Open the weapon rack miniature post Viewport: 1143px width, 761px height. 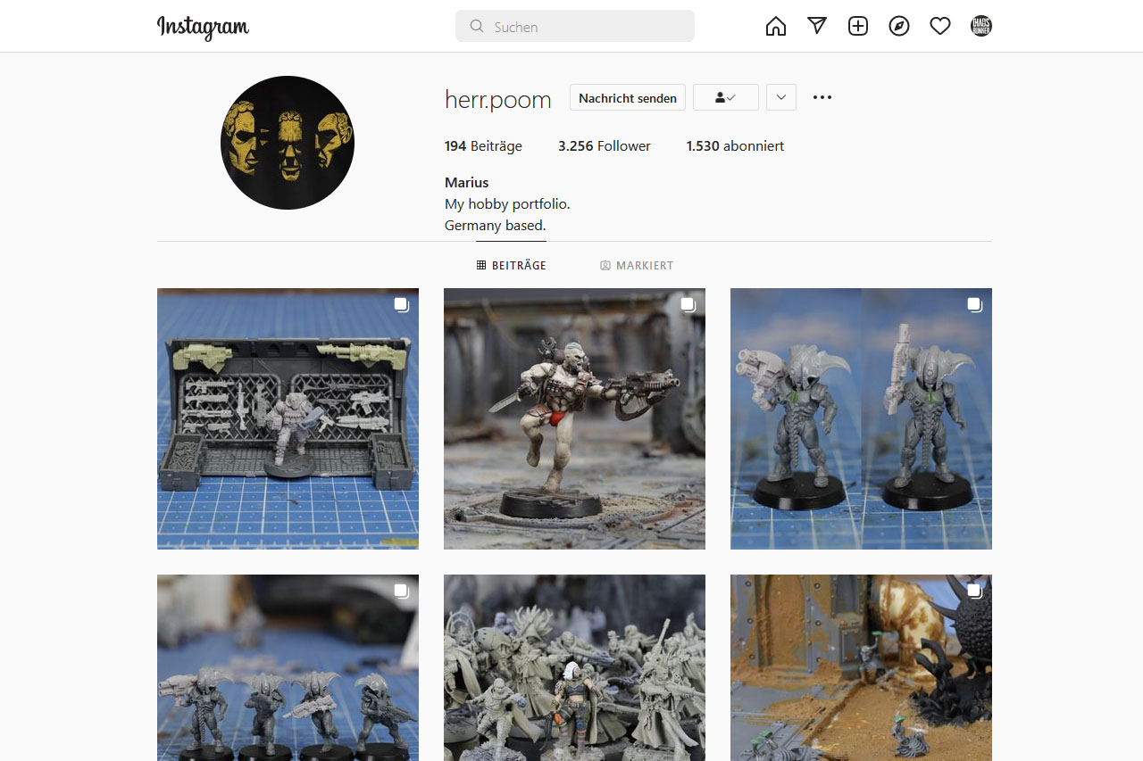click(288, 418)
